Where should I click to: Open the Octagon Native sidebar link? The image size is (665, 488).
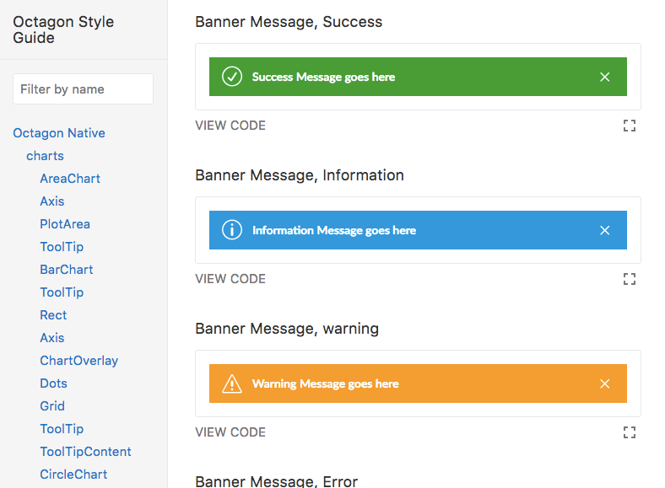click(x=59, y=133)
